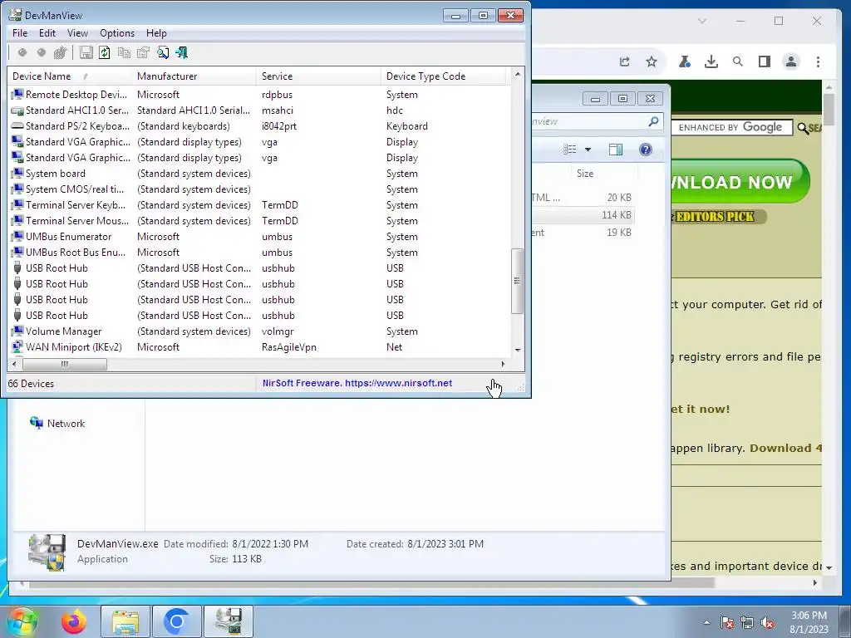The image size is (851, 638).
Task: Click the DevManView.exe icon in details pane
Action: [x=47, y=552]
